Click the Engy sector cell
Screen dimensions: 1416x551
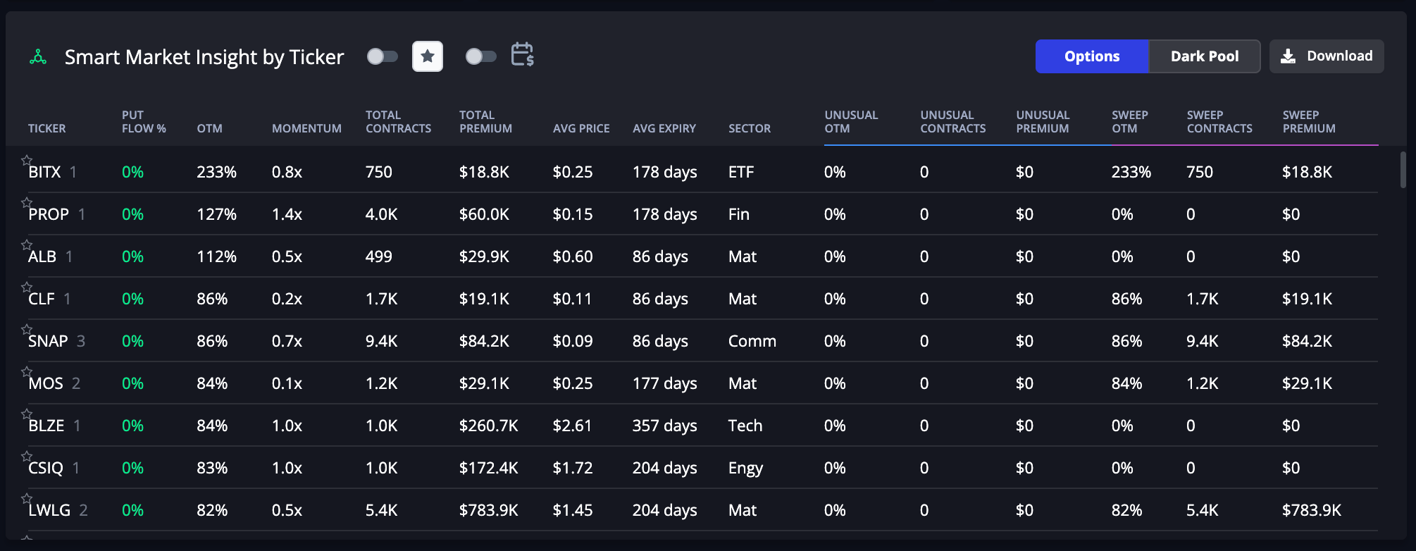(745, 468)
